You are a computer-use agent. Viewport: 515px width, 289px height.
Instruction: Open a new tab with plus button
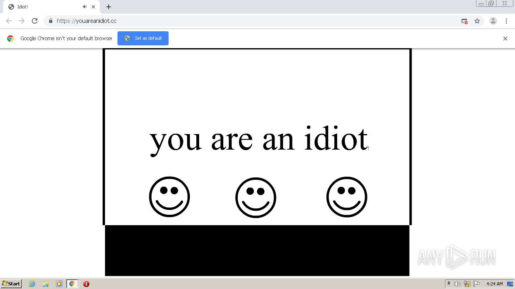pyautogui.click(x=109, y=7)
